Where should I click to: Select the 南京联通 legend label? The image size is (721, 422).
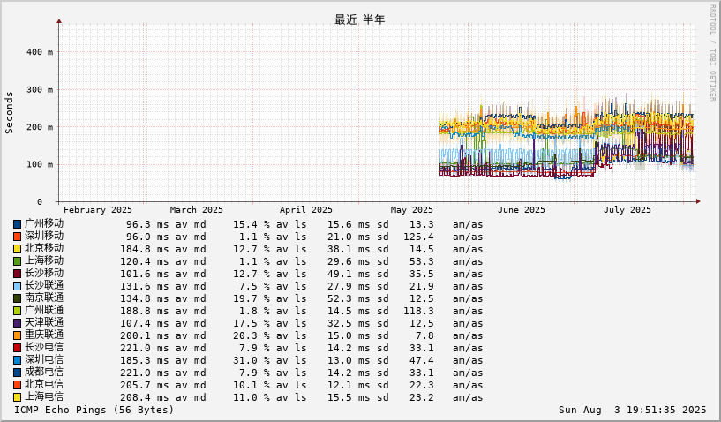click(x=44, y=298)
